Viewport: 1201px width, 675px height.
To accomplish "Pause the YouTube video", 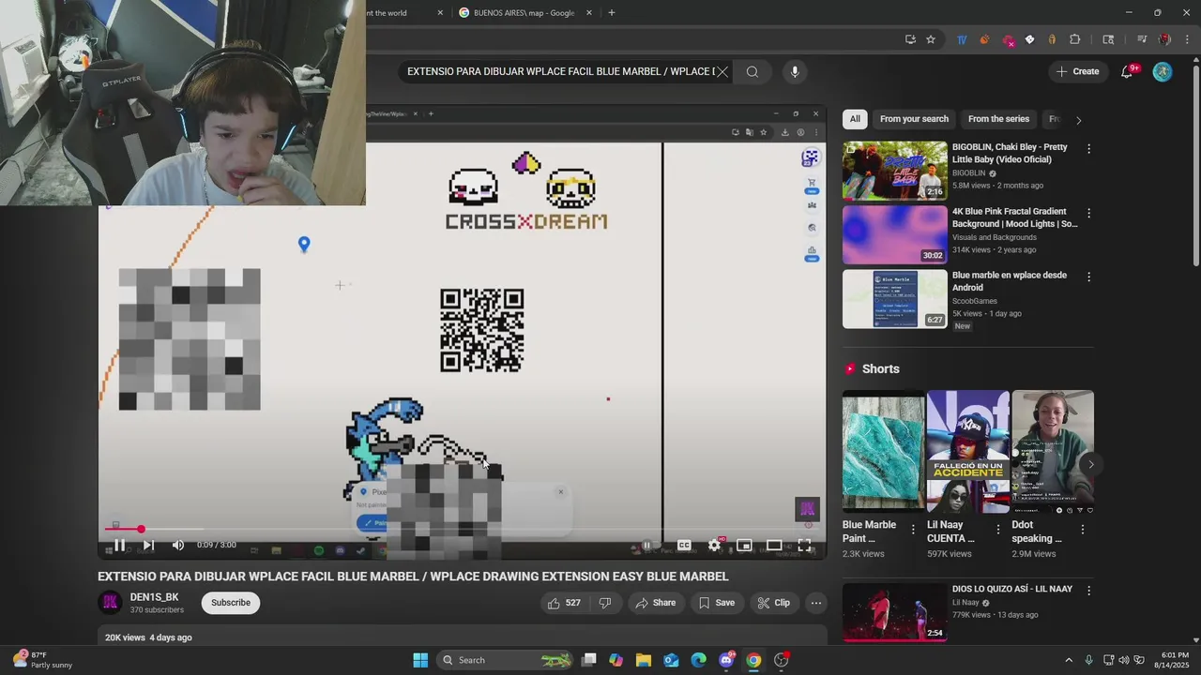I will tap(120, 545).
